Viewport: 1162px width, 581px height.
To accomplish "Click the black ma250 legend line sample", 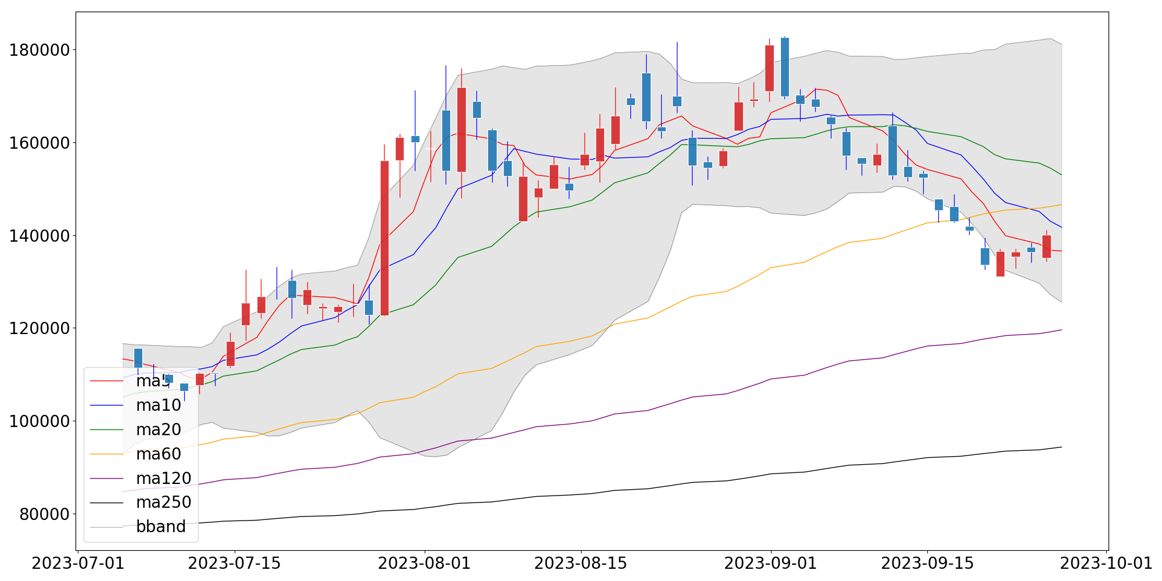I will click(107, 503).
